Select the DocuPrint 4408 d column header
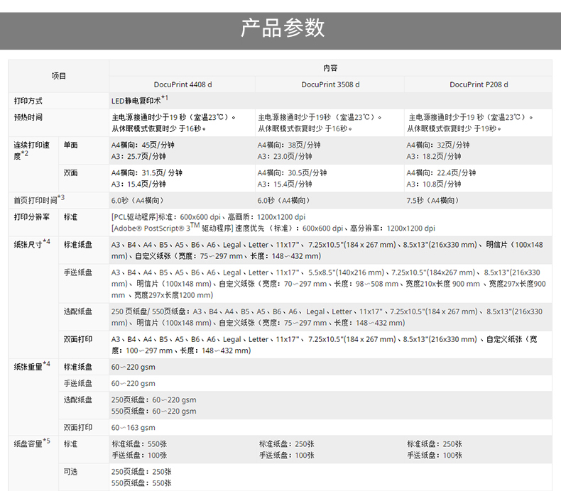 coord(183,84)
